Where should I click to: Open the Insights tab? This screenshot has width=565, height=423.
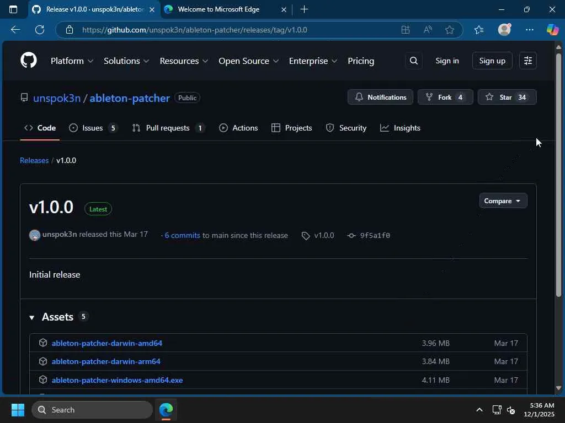pos(401,128)
